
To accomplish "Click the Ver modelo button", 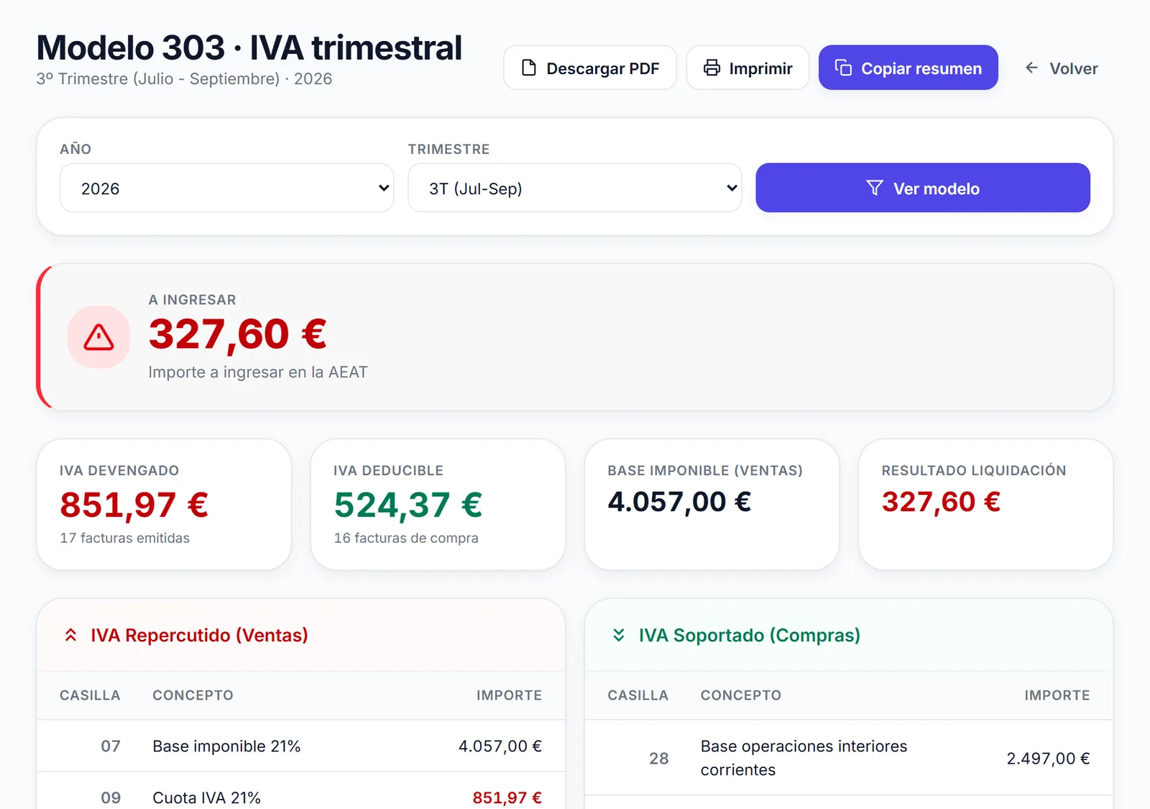I will (923, 188).
